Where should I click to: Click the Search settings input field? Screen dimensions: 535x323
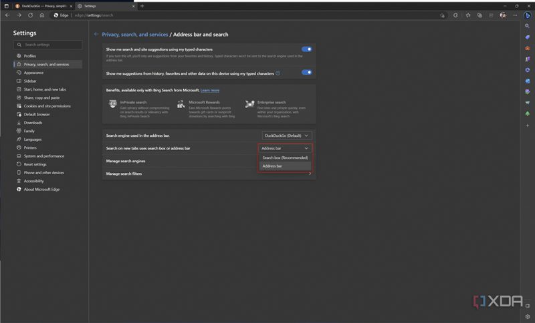(x=47, y=45)
